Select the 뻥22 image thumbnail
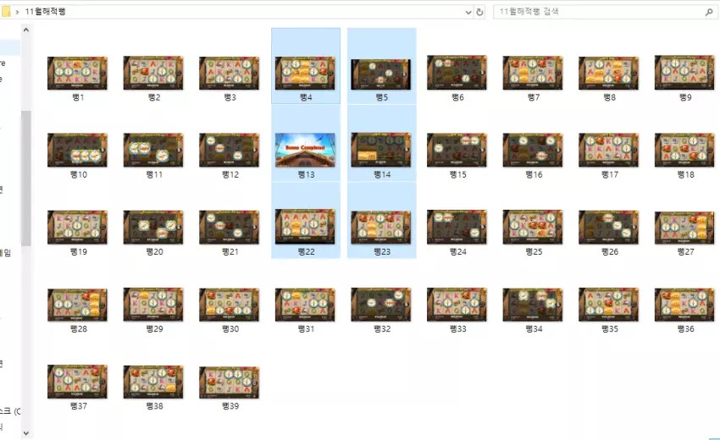Image resolution: width=720 pixels, height=440 pixels. [x=305, y=227]
